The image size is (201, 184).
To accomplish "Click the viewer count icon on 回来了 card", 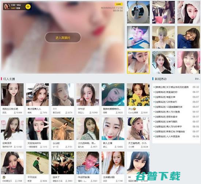I will tap(66, 181).
